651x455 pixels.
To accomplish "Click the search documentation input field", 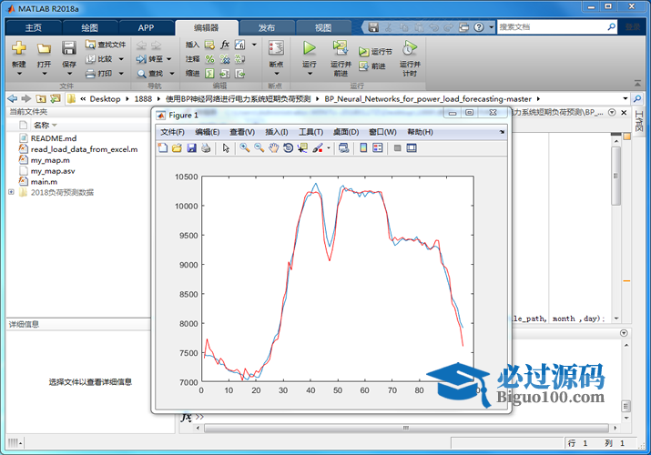I will [552, 27].
